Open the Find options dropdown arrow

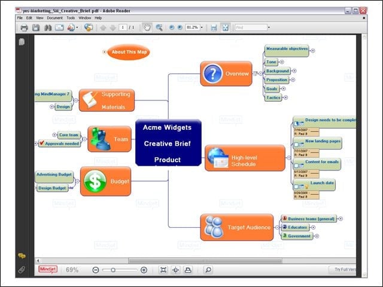[x=269, y=28]
